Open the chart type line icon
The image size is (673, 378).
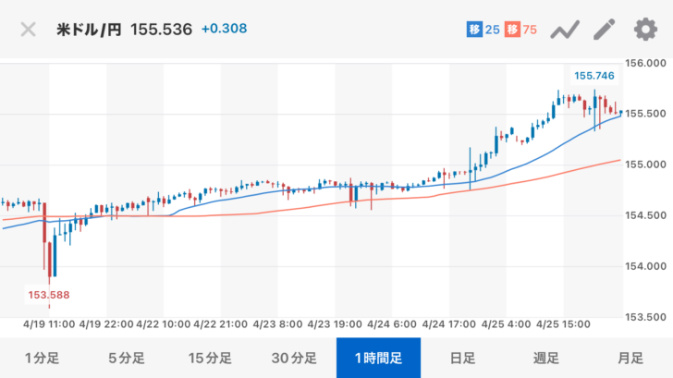[564, 30]
